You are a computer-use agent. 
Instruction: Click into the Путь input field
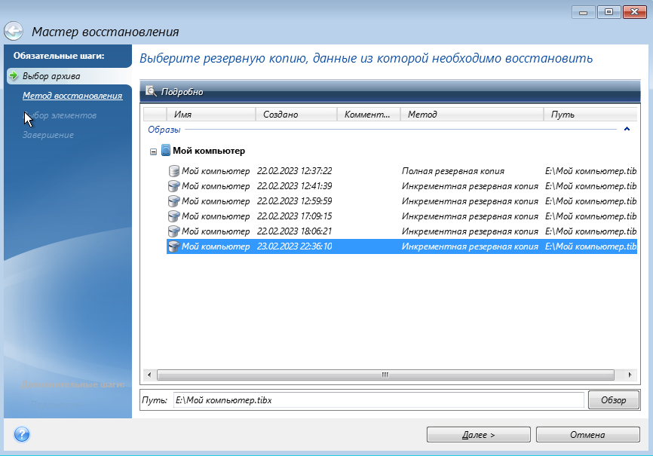pos(377,400)
